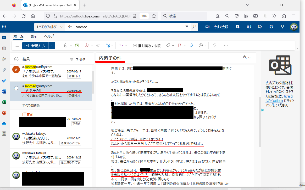Click the 新規メール button
Screen dimensions: 305x190
pos(35,46)
